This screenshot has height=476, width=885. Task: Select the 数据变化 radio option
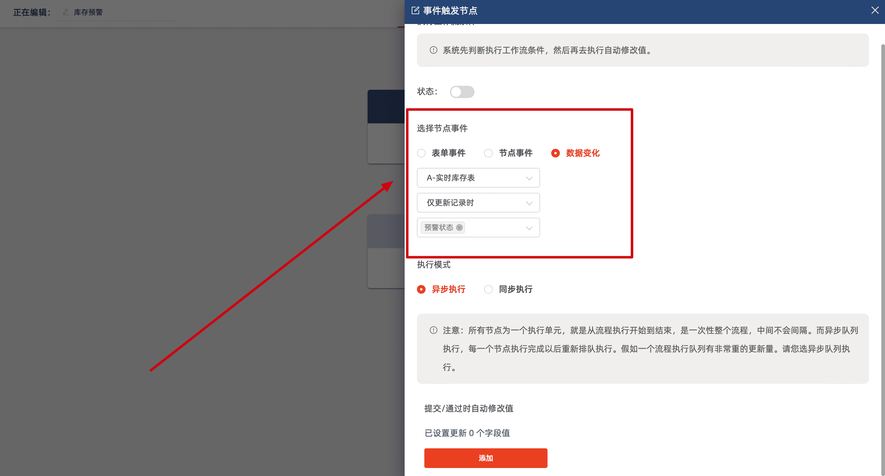tap(555, 153)
